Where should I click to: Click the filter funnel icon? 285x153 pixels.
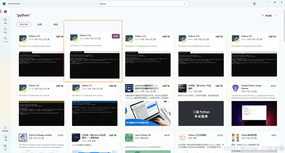click(263, 16)
